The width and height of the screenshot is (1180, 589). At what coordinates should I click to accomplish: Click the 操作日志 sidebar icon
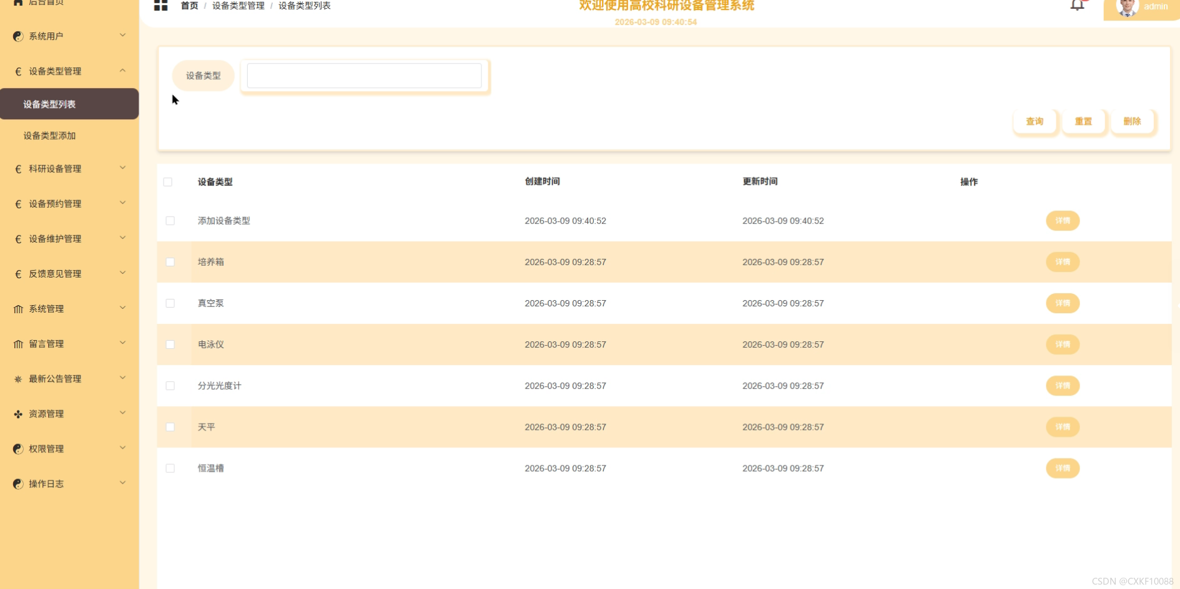(18, 484)
